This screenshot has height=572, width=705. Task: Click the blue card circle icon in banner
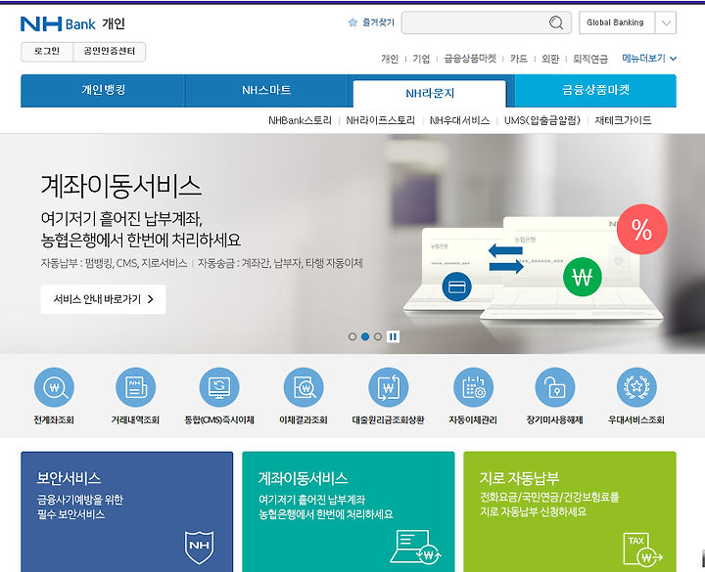coord(457,286)
